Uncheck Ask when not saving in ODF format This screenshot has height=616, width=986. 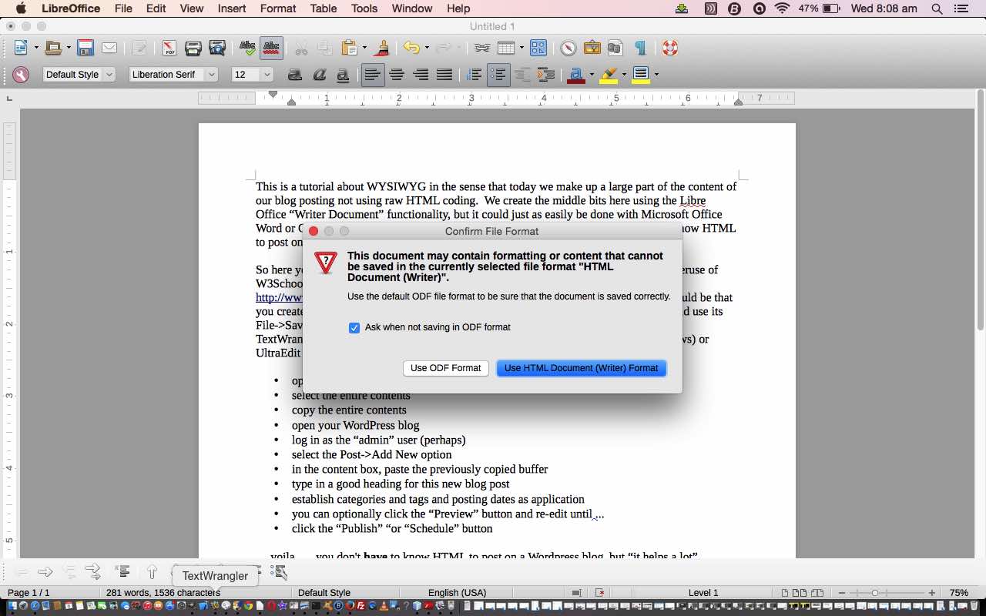point(354,327)
